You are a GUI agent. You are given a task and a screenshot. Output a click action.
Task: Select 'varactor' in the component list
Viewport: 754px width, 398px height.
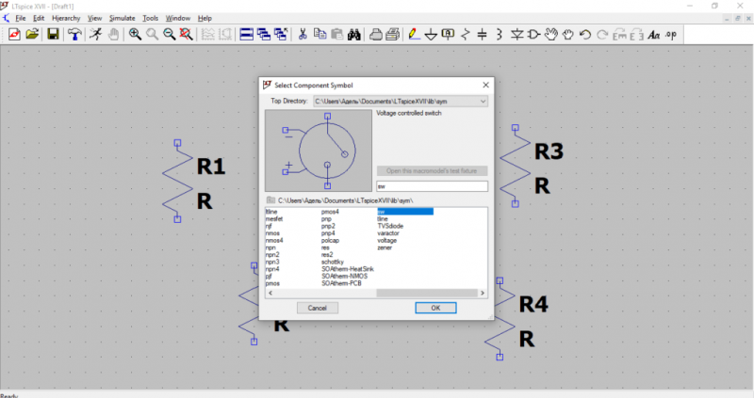388,233
